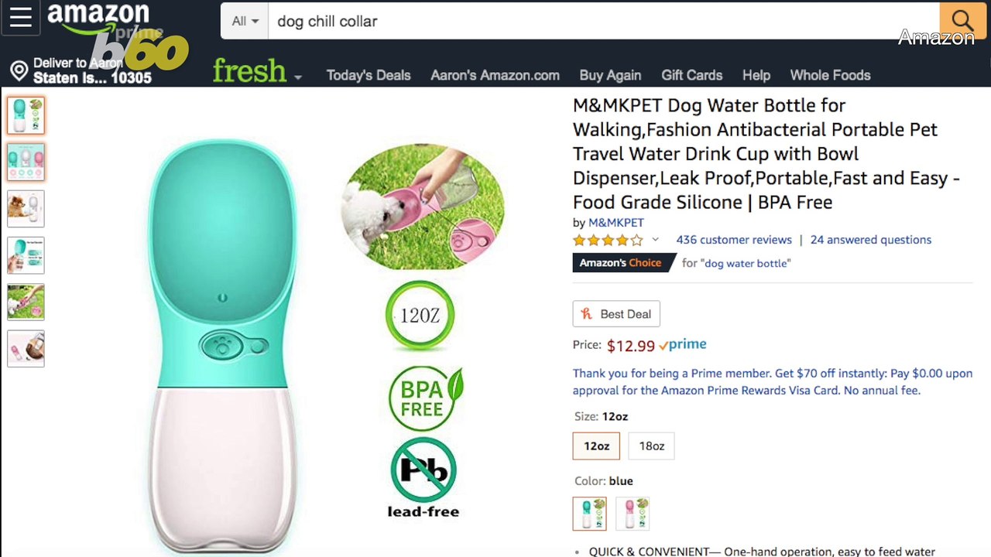
Task: Open the hamburger menu icon
Action: (x=20, y=18)
